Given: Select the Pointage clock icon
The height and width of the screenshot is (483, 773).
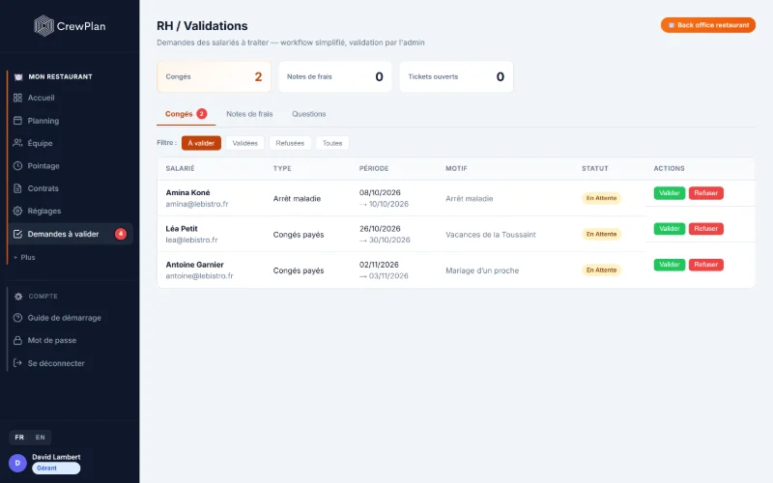Looking at the screenshot, I should click(17, 165).
